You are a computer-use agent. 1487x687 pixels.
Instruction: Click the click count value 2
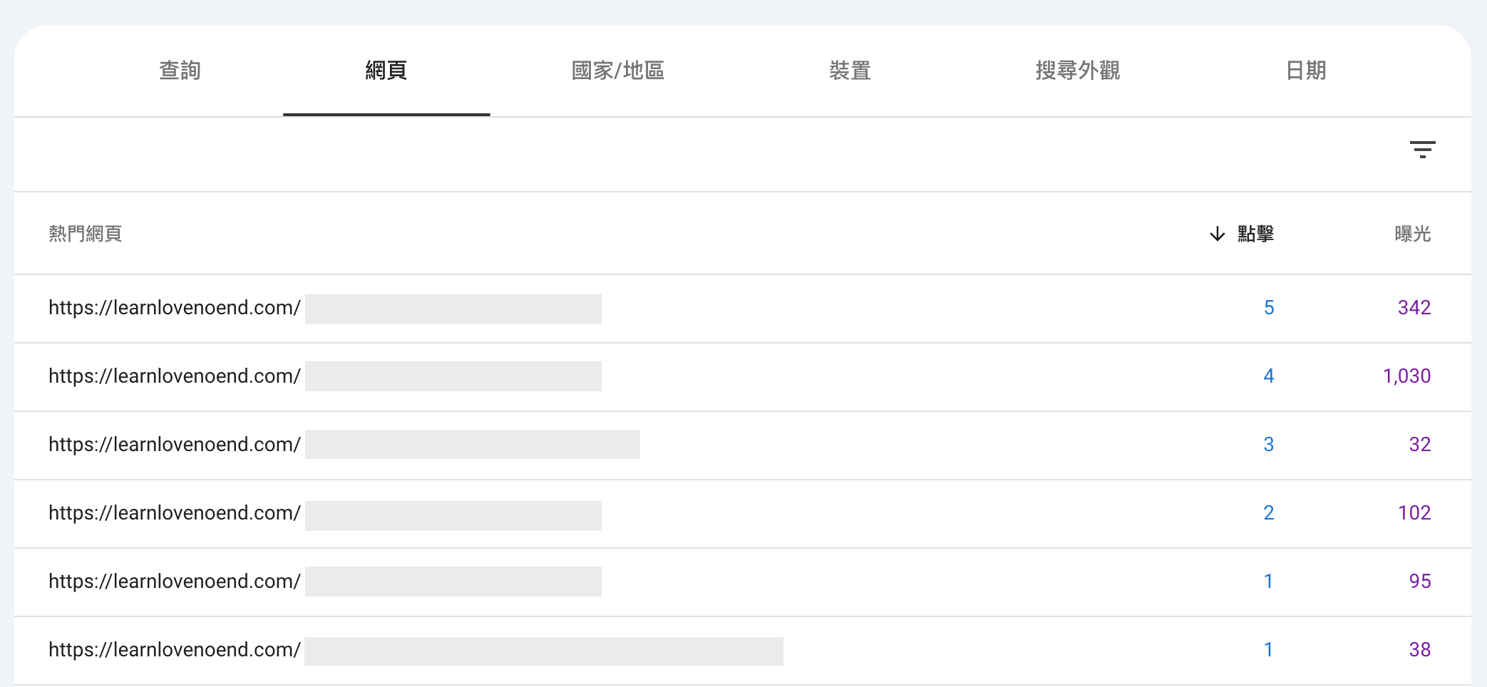(x=1269, y=513)
